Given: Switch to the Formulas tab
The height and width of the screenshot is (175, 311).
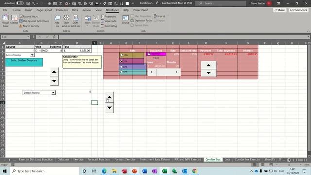Looking at the screenshot, I should pos(62,10).
